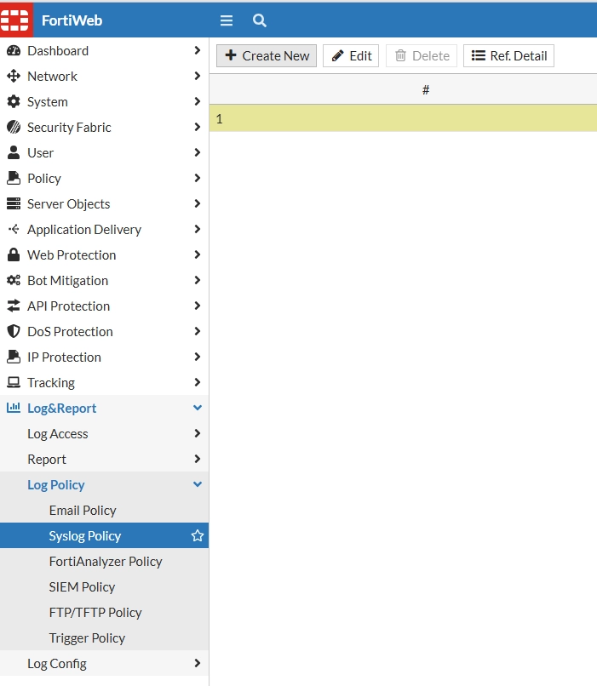
Task: Expand the Log Config chevron
Action: [x=198, y=663]
